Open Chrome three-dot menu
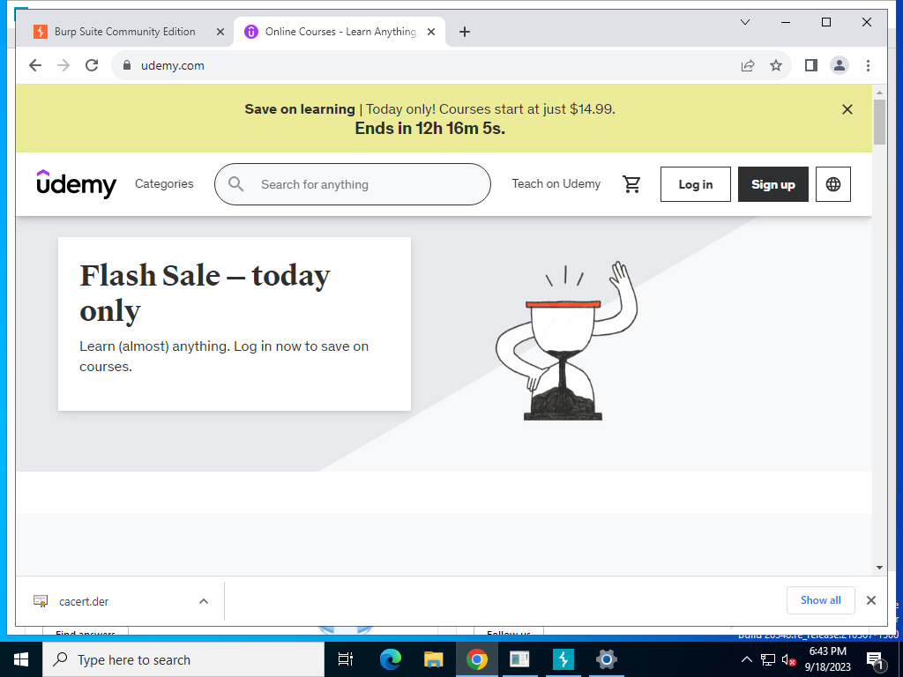Viewport: 903px width, 677px height. pos(868,65)
